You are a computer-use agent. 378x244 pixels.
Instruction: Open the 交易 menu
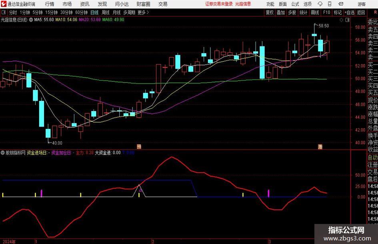[163, 4]
